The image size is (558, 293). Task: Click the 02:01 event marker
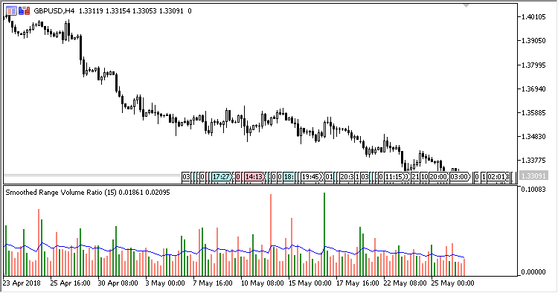496,177
